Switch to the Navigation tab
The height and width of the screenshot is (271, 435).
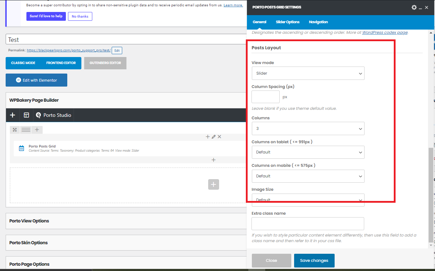318,22
